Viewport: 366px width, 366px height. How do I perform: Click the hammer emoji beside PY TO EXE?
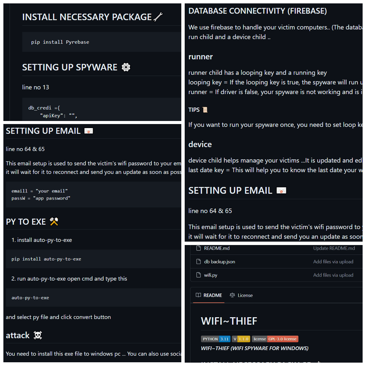(x=54, y=222)
